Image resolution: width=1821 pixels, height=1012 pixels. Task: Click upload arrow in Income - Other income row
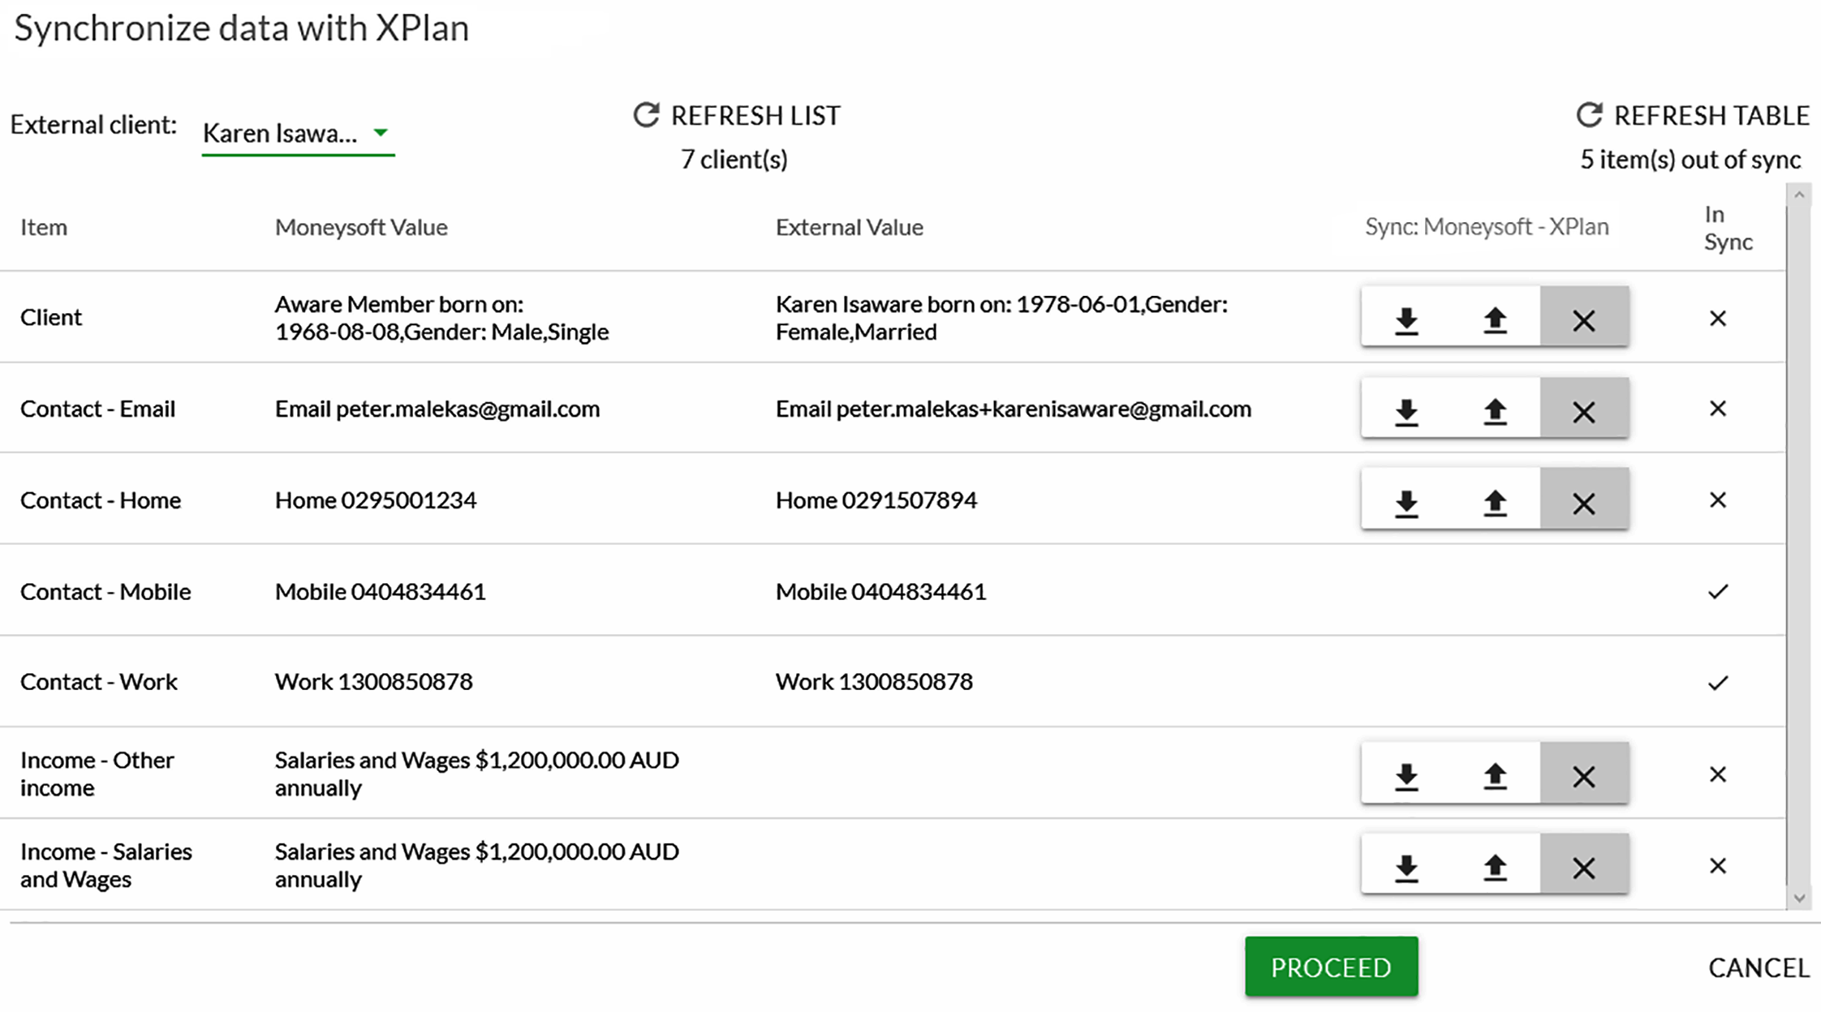click(1495, 776)
